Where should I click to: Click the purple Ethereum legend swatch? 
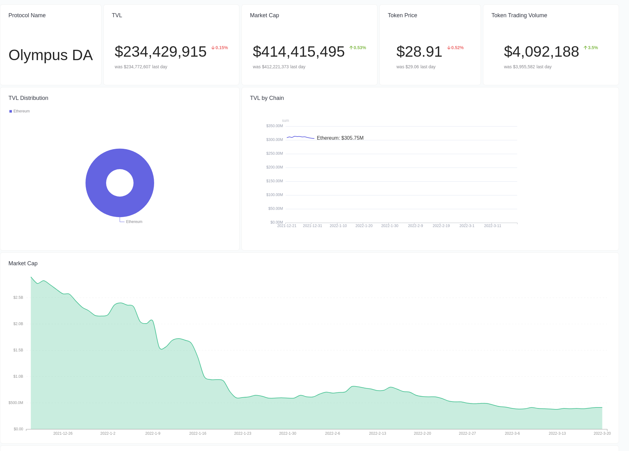[x=10, y=111]
